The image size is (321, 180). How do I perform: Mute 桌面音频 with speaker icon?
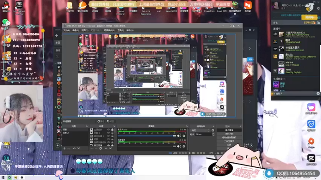click(x=179, y=146)
